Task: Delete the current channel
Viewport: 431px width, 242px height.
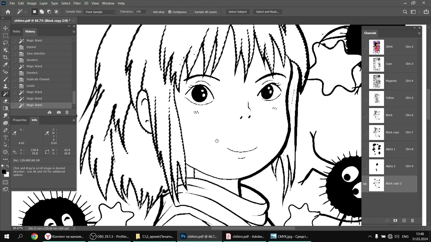Action: tap(412, 220)
